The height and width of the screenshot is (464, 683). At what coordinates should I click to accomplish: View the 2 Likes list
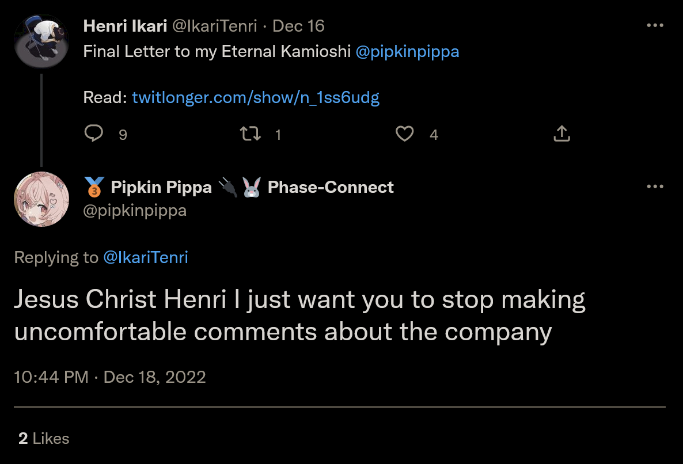pyautogui.click(x=44, y=438)
